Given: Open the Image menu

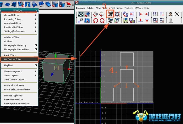Looking at the screenshot, I should [119, 8].
